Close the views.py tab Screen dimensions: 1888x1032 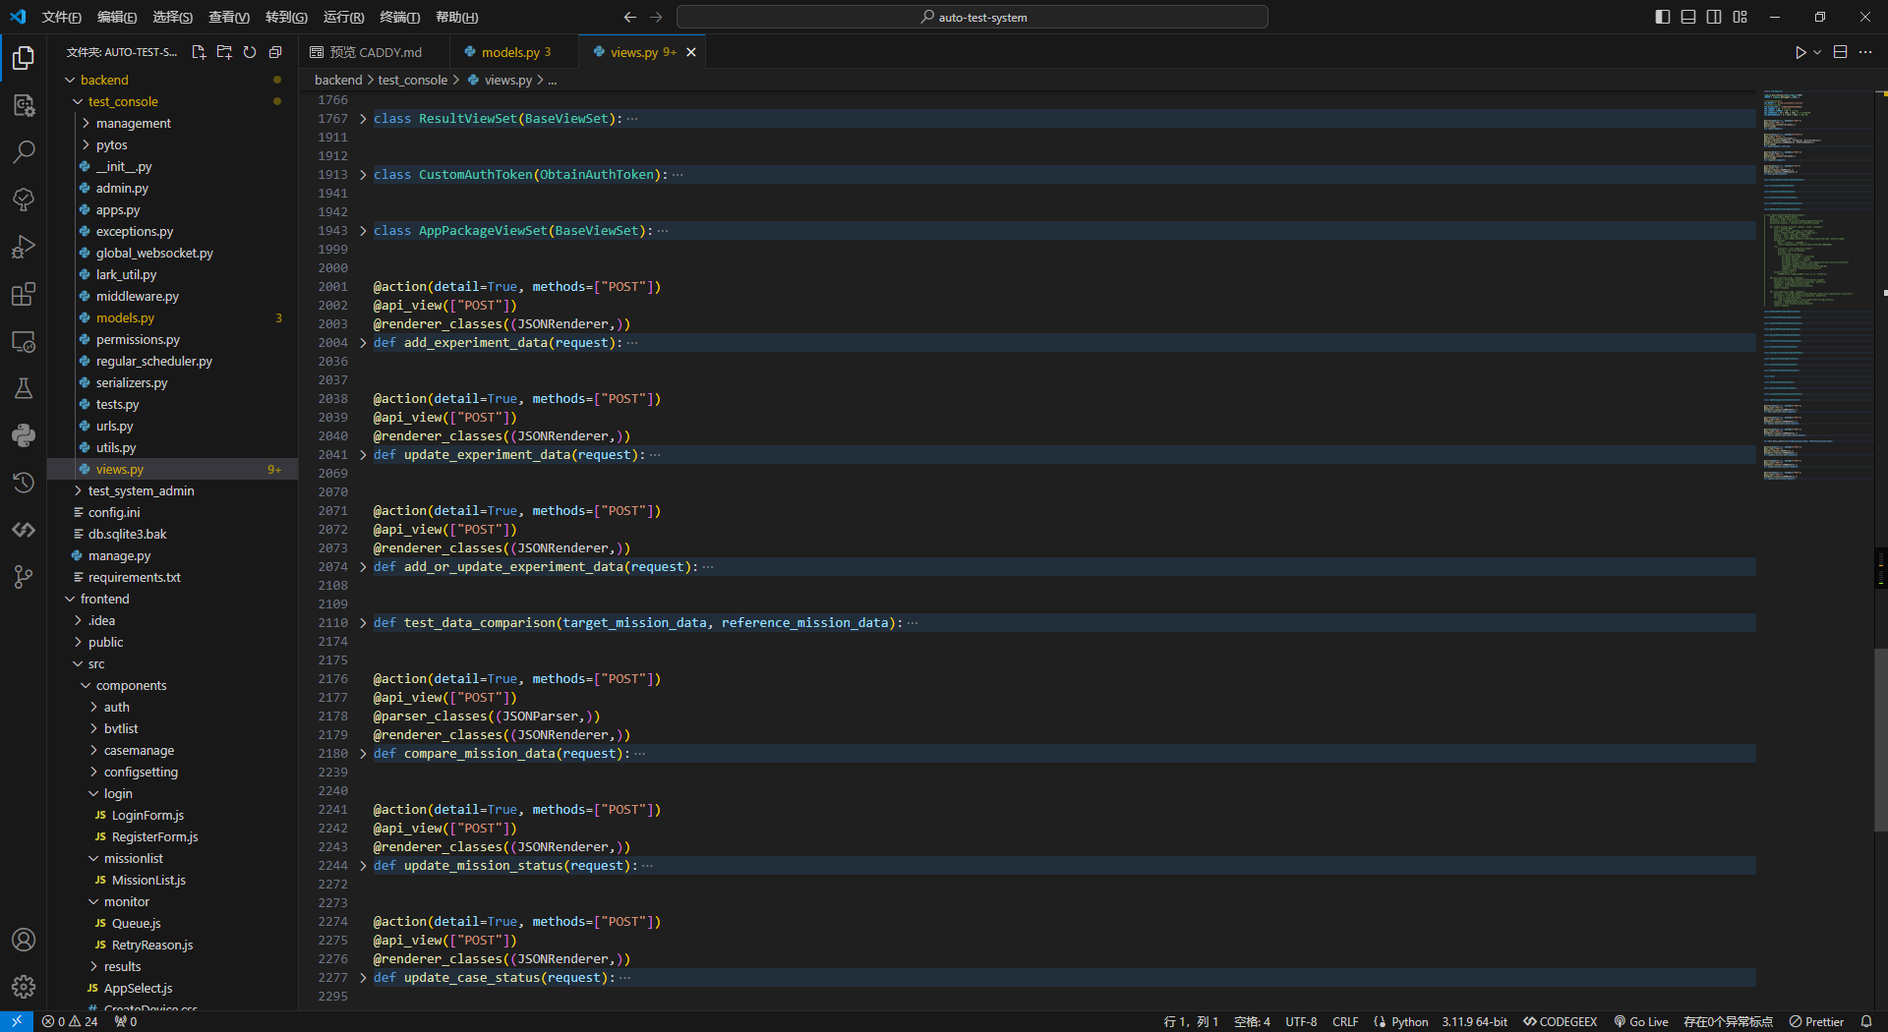[691, 52]
